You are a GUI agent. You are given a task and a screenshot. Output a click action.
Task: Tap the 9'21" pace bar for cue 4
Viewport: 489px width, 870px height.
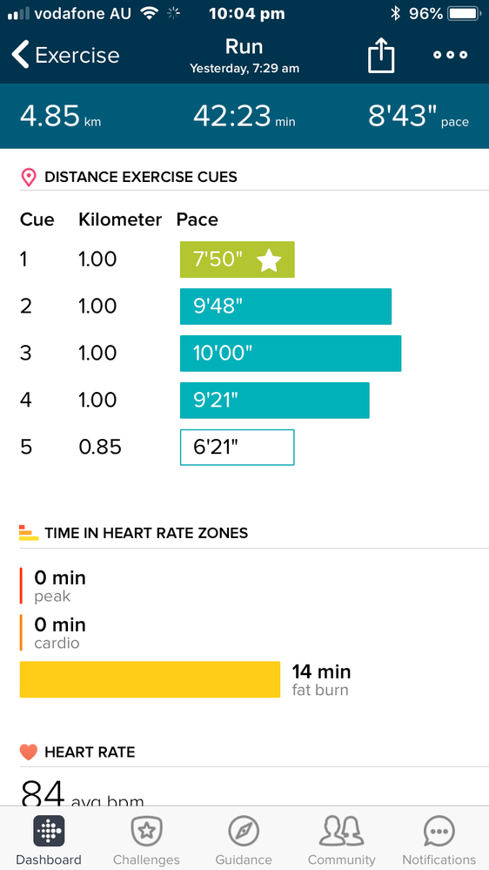click(274, 400)
